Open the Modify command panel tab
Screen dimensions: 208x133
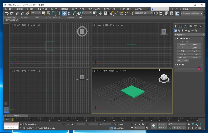tap(180, 26)
